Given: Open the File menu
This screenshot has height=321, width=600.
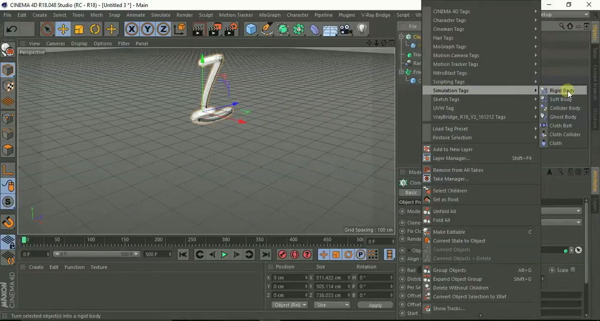Looking at the screenshot, I should [7, 15].
